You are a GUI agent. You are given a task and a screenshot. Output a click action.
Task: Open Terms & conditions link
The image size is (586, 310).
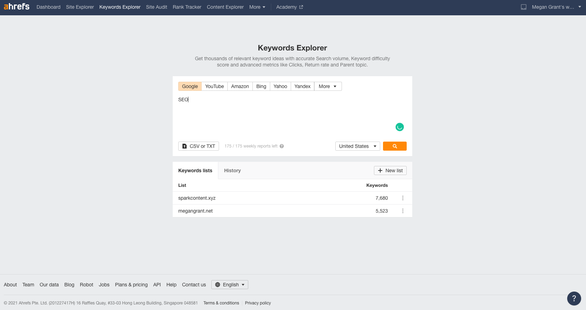coord(221,303)
